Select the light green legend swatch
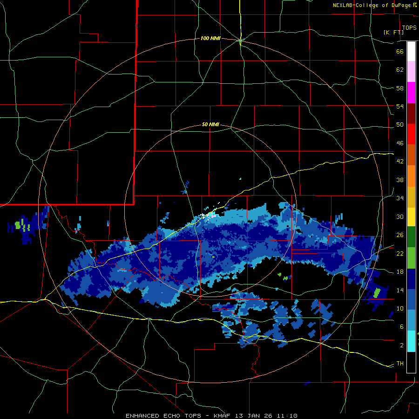The width and height of the screenshot is (419, 419). (411, 258)
